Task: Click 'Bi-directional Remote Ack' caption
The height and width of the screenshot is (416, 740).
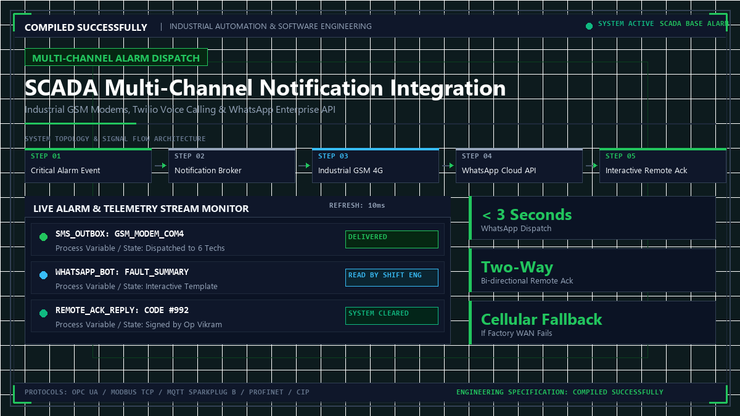Action: click(527, 280)
